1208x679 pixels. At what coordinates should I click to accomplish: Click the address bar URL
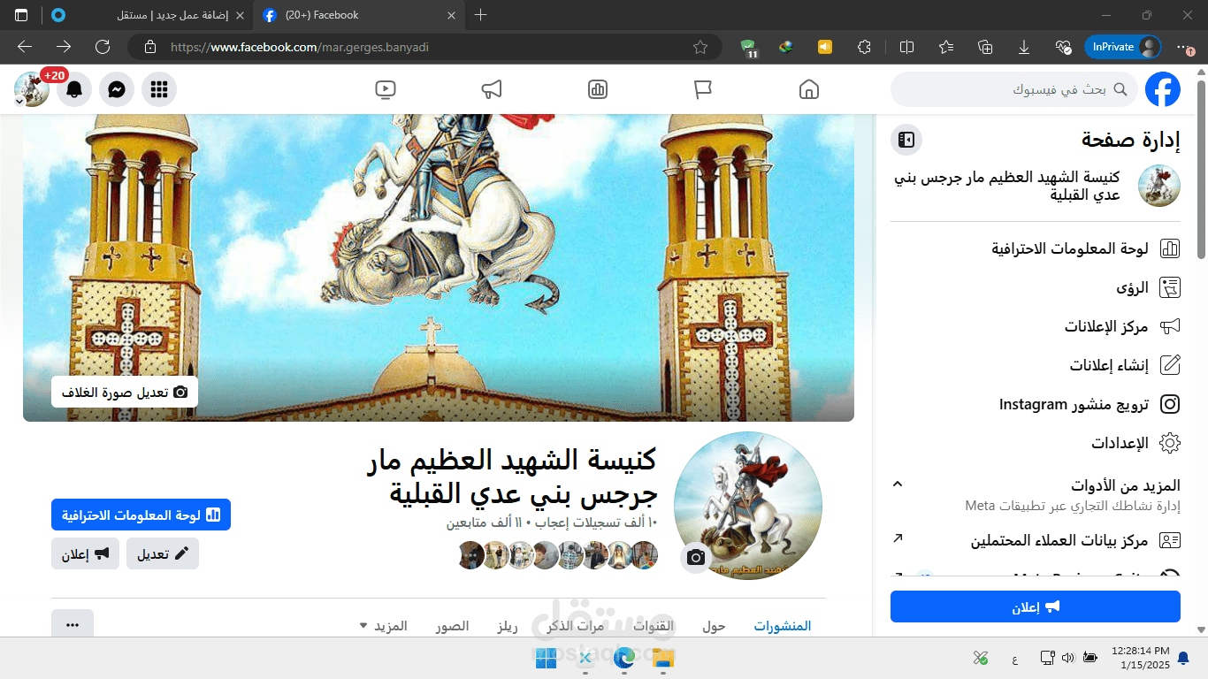pyautogui.click(x=299, y=47)
